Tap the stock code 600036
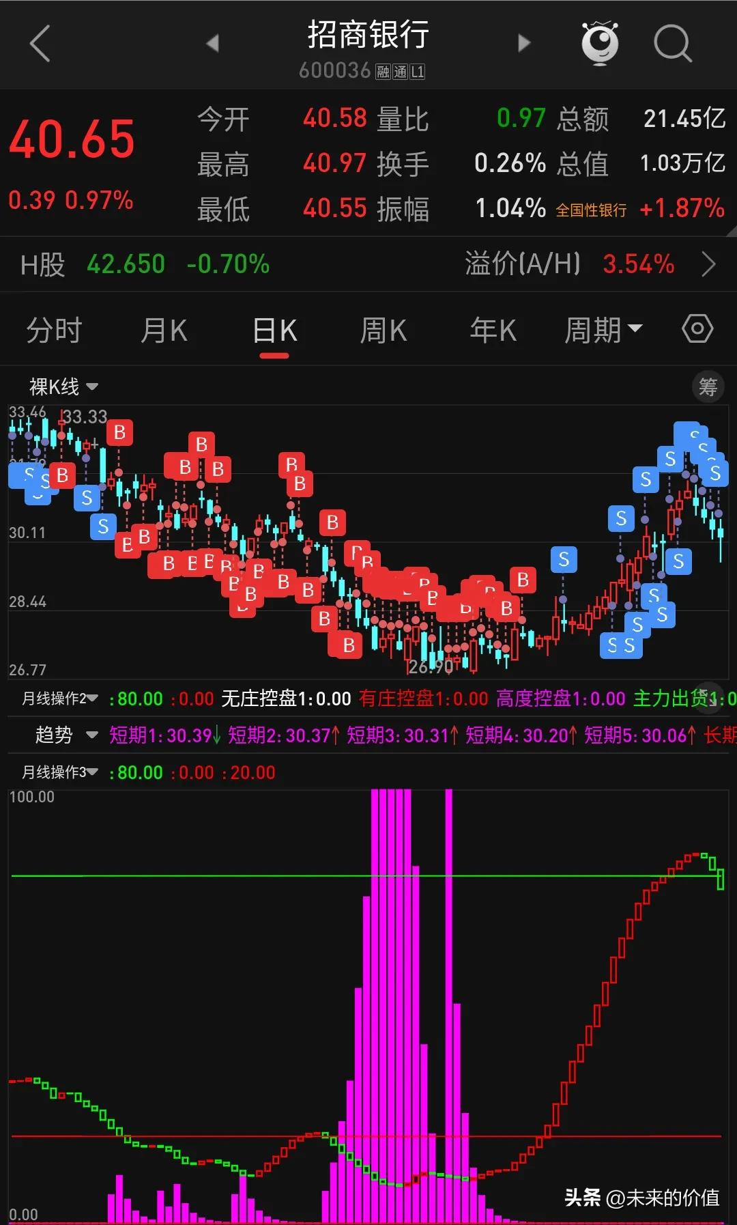The image size is (737, 1225). [334, 71]
